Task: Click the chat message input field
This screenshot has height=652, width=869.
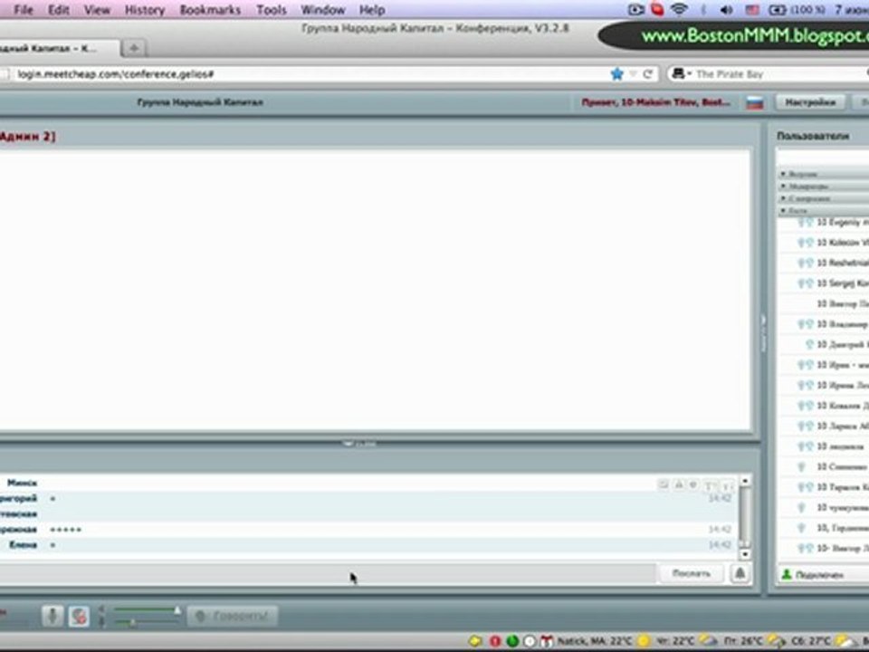Action: coord(327,573)
